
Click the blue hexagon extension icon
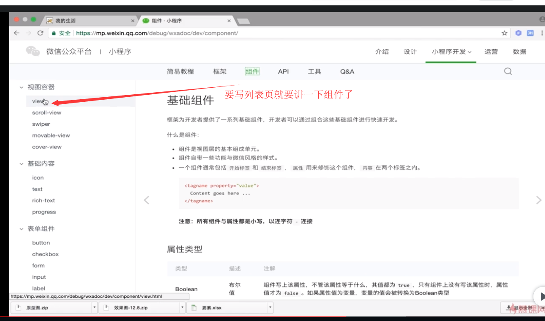coord(519,33)
